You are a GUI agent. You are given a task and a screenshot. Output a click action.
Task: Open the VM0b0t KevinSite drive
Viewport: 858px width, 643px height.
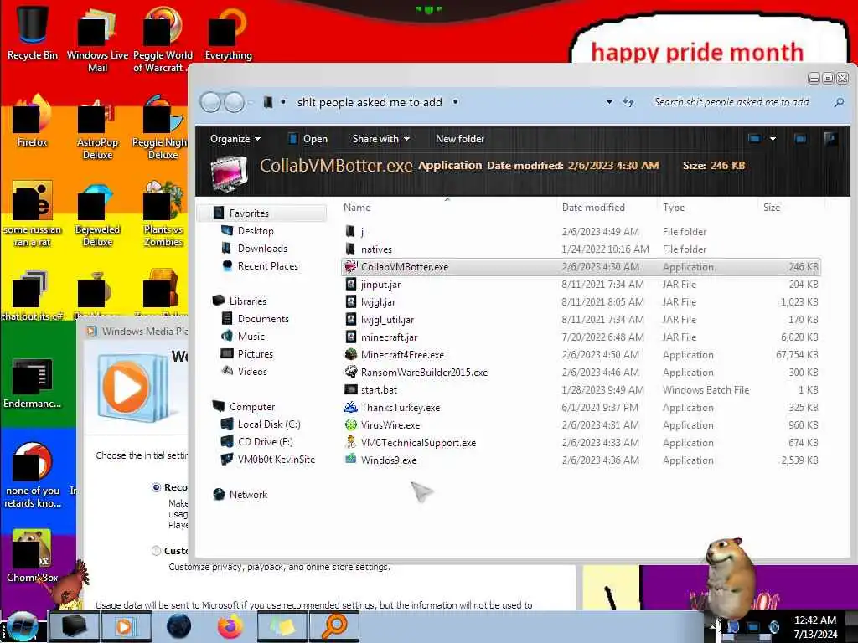[277, 460]
